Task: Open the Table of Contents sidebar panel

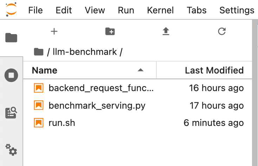Action: point(11,113)
